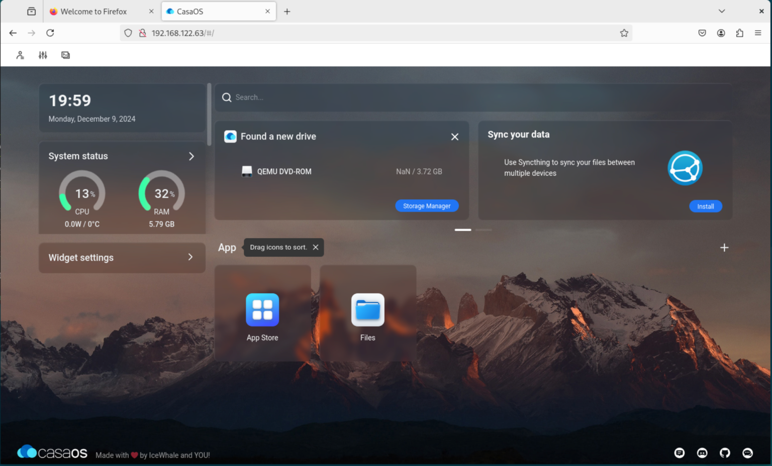Open CasaOS settings sliders icon
772x466 pixels.
point(43,55)
